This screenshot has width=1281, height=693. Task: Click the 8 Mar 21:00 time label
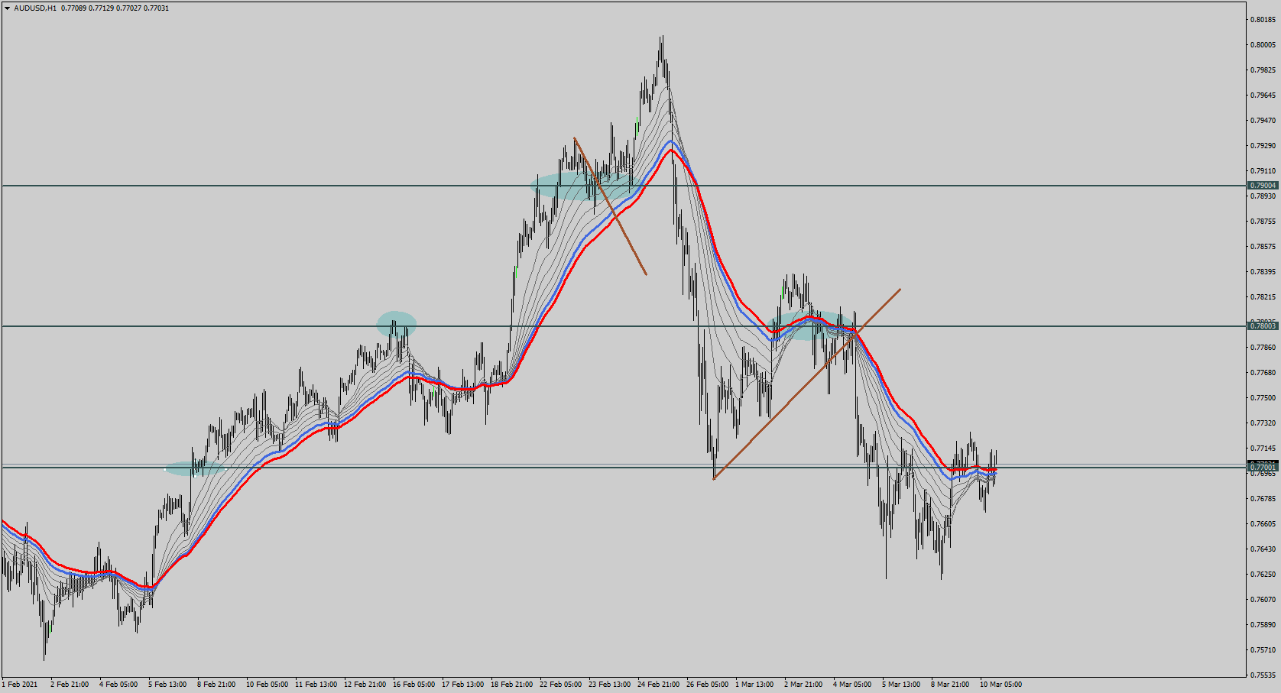coord(950,685)
